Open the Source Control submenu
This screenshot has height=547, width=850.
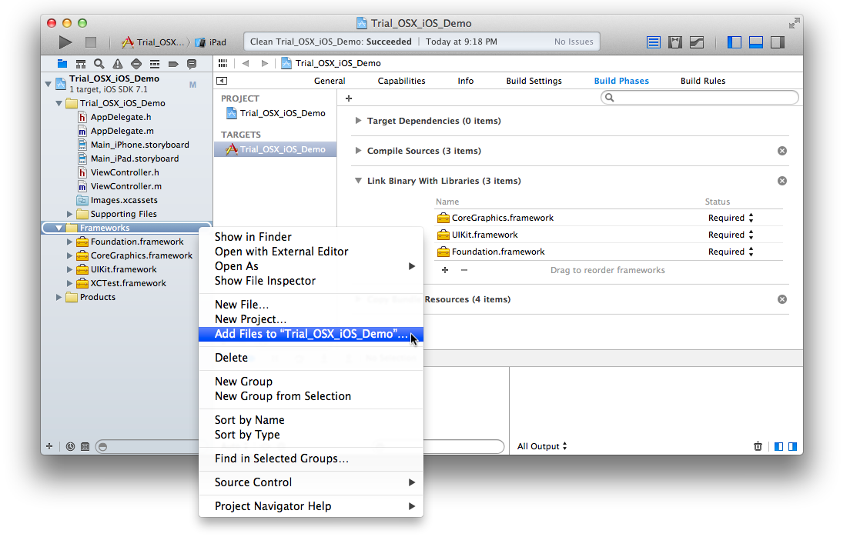311,482
